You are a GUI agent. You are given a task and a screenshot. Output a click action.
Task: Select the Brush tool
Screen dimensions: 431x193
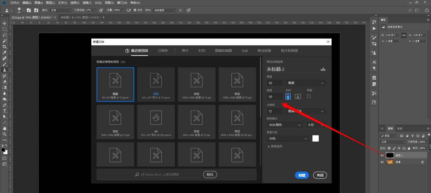(x=5, y=64)
